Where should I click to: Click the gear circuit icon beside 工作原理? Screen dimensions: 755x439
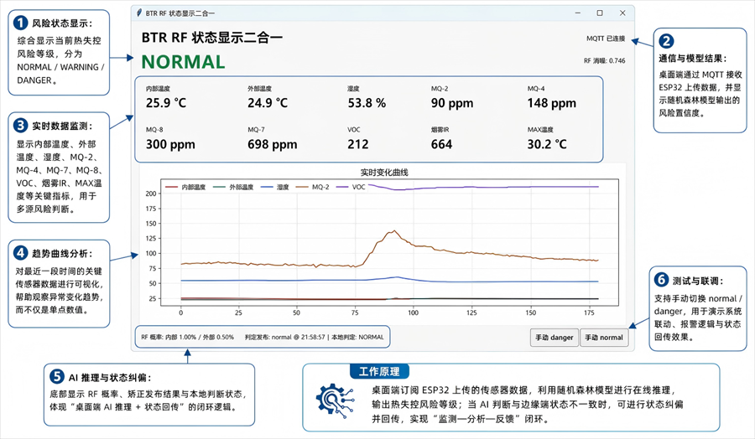[335, 400]
